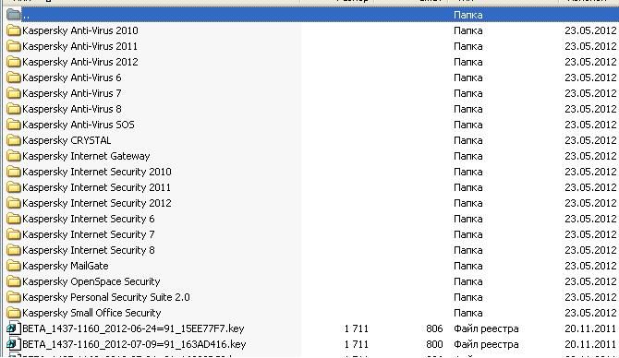Click the Kaspersky CRYSTAL folder icon

(14, 140)
